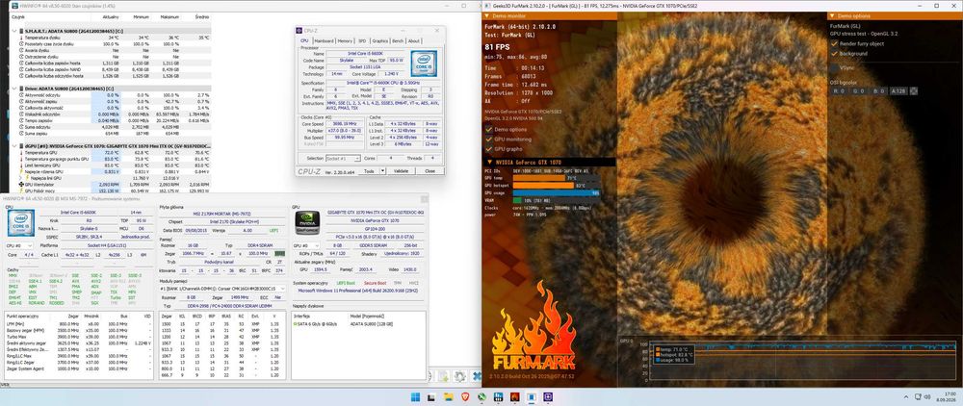Click the Intel Core i5 logo in CPU-Z

424,63
